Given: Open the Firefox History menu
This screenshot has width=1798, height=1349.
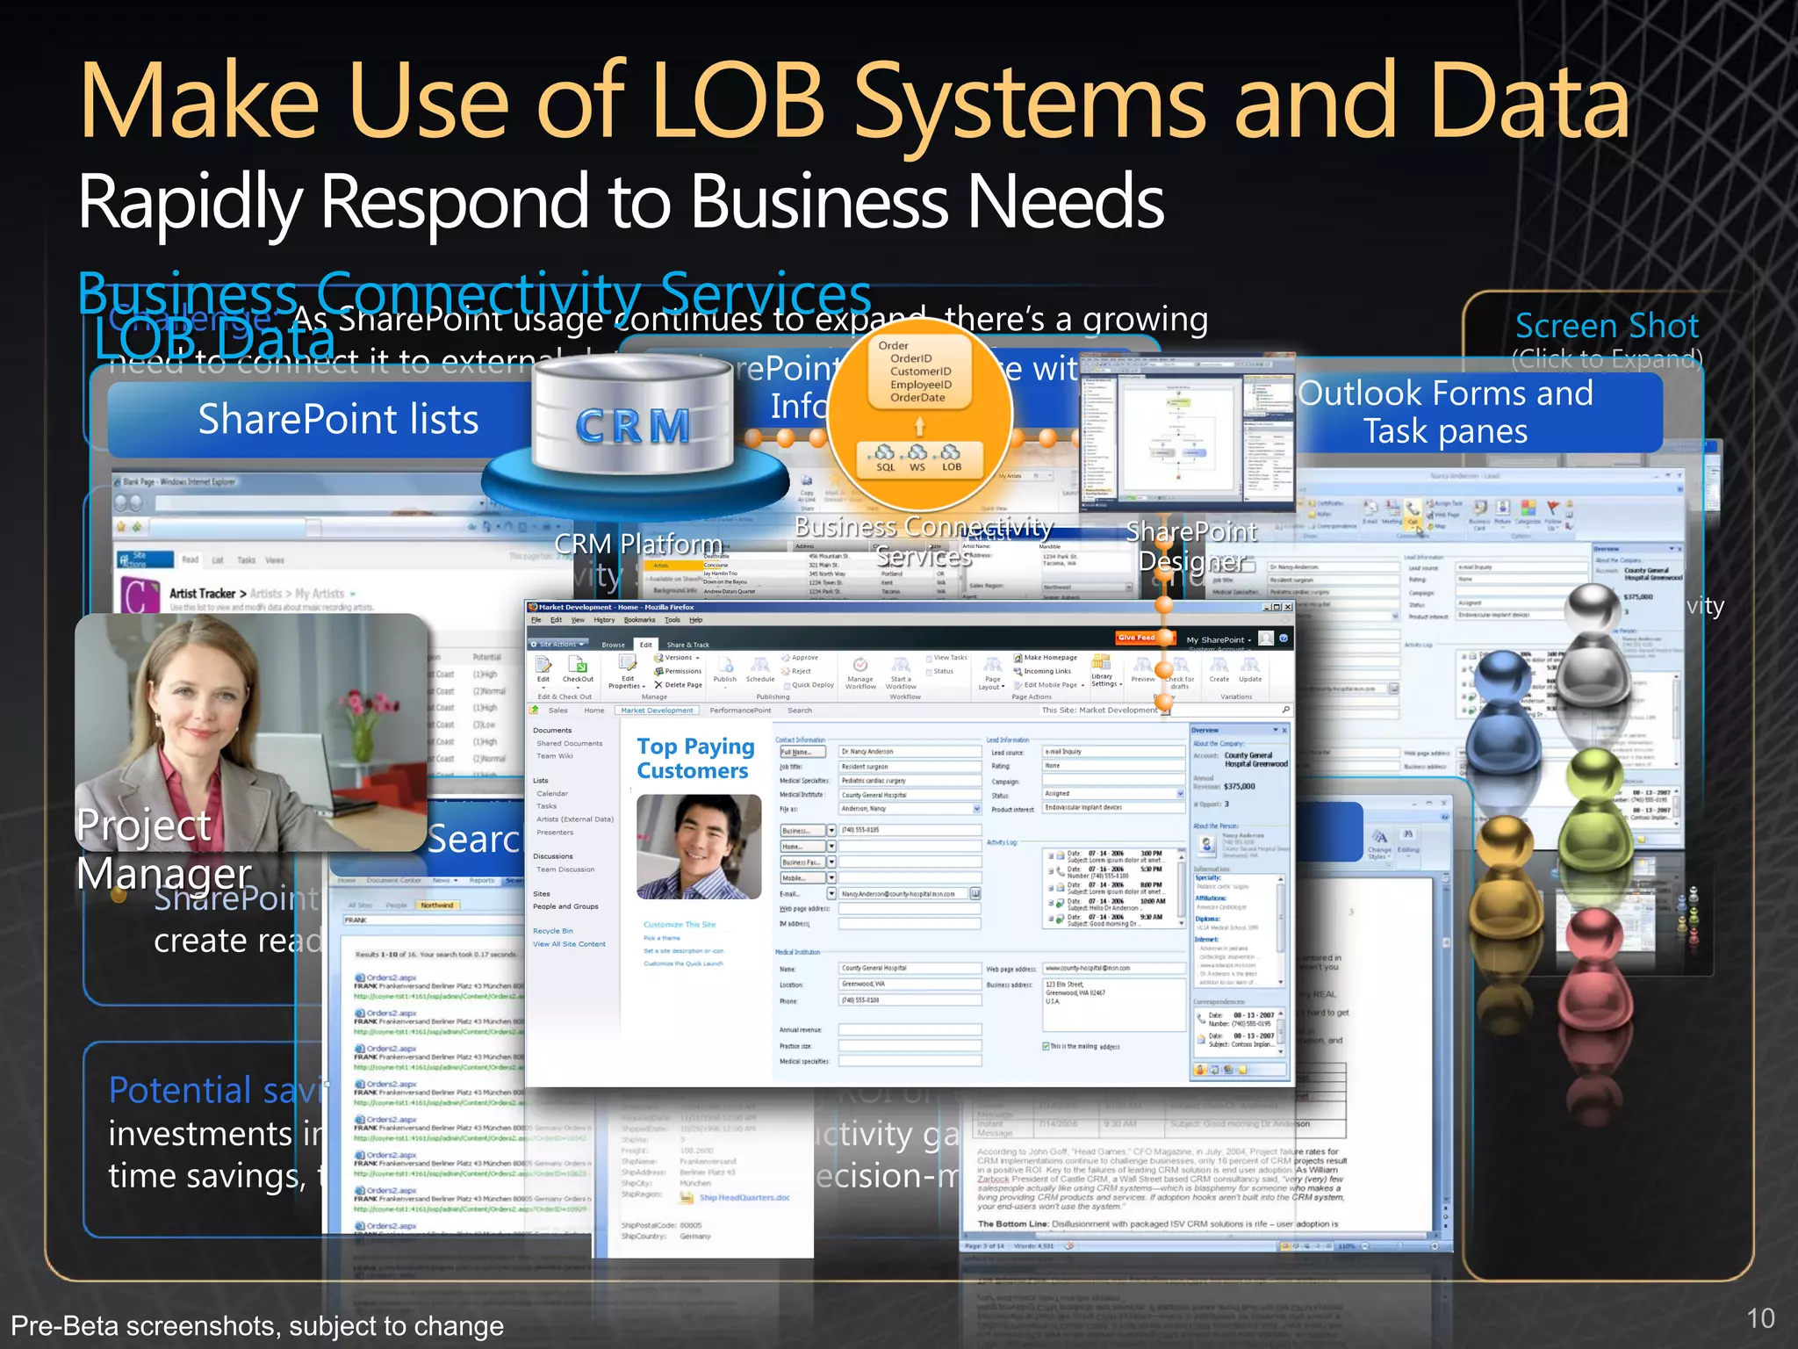Looking at the screenshot, I should 604,619.
